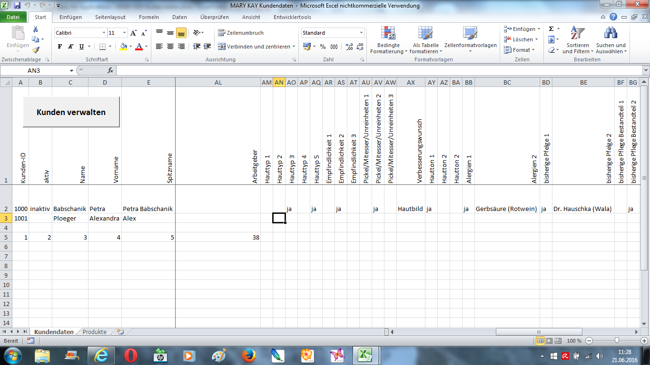The width and height of the screenshot is (650, 365).
Task: Open the font size 11 dropdown
Action: pyautogui.click(x=125, y=33)
